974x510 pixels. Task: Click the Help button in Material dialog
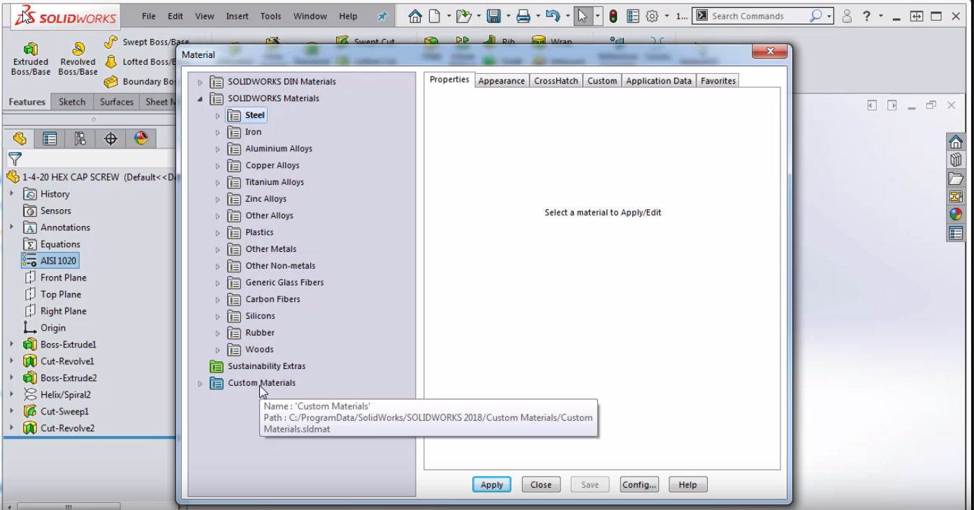pyautogui.click(x=688, y=485)
